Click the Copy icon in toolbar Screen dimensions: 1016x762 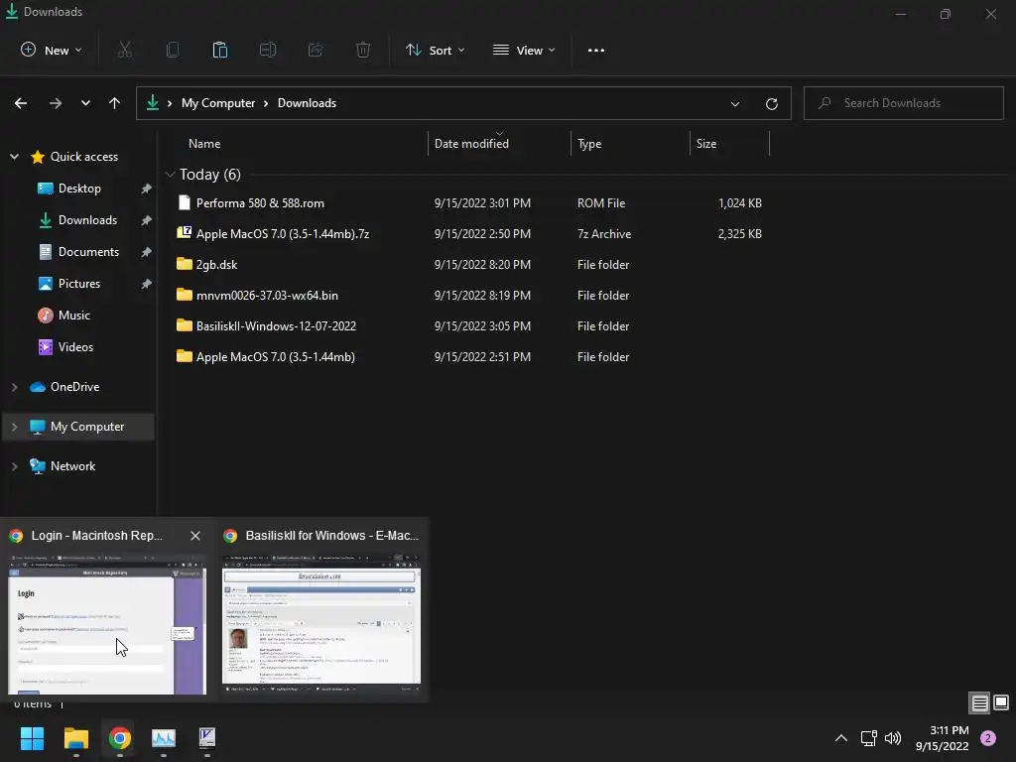[173, 50]
